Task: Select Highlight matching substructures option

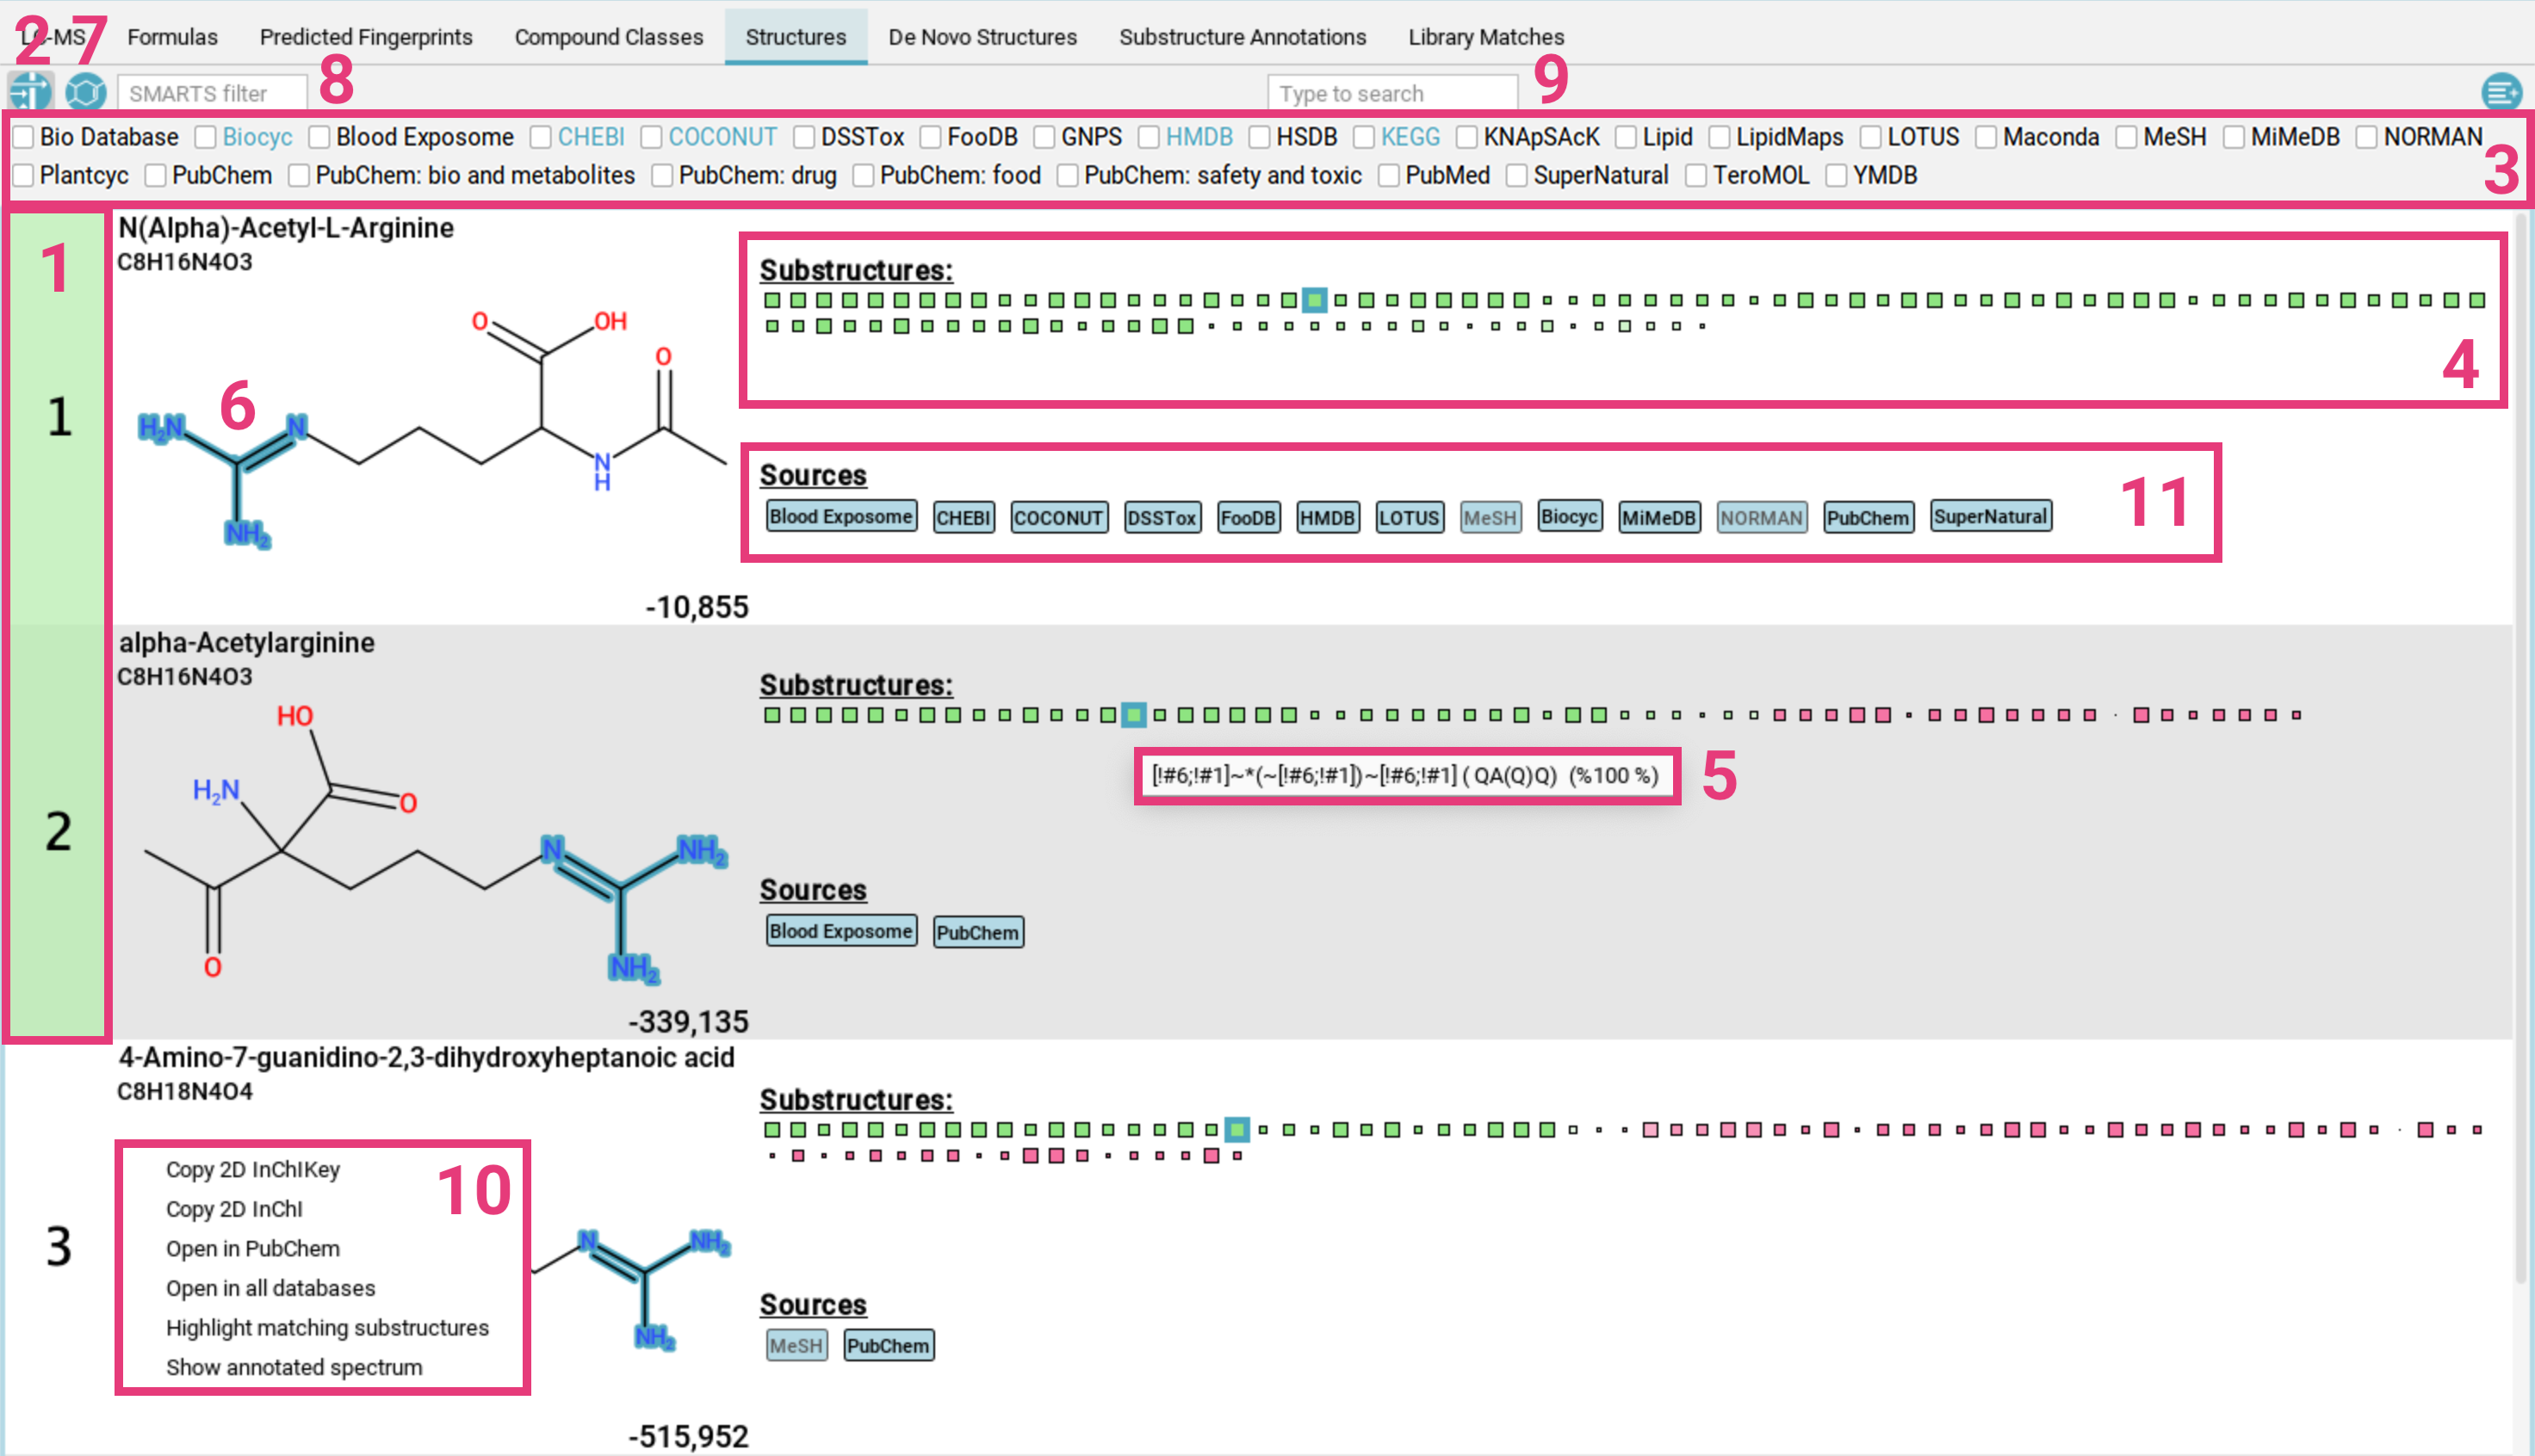Action: [x=327, y=1328]
